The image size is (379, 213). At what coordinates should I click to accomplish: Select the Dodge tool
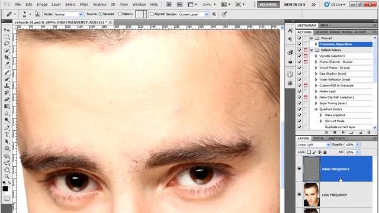[x=7, y=120]
